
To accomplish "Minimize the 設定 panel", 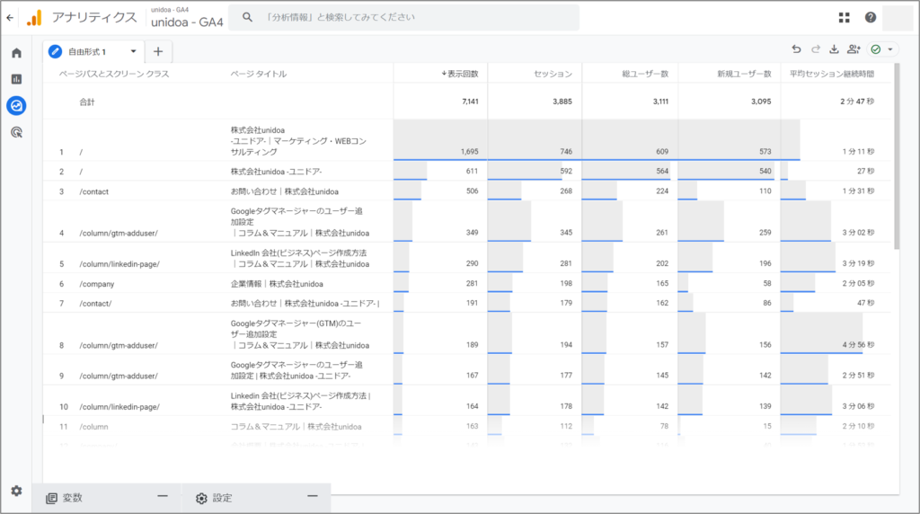I will 312,496.
